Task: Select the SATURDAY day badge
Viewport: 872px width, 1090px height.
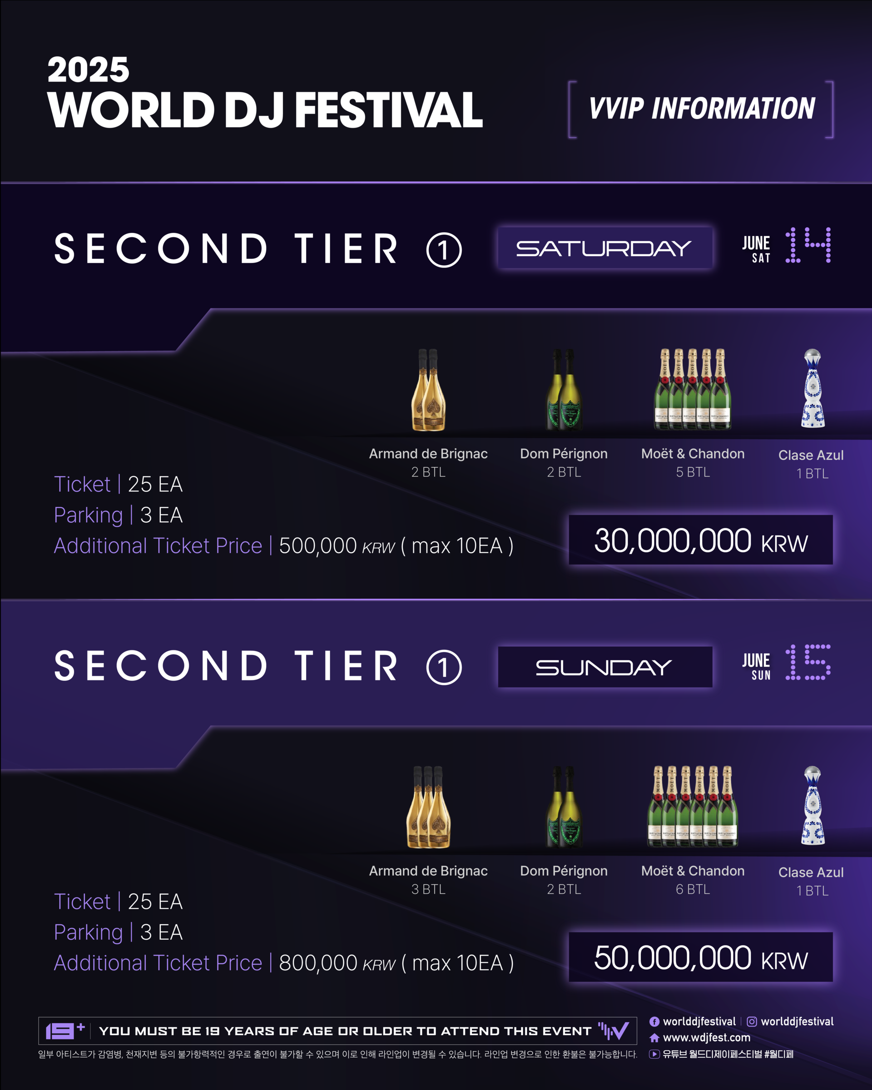Action: click(x=605, y=248)
